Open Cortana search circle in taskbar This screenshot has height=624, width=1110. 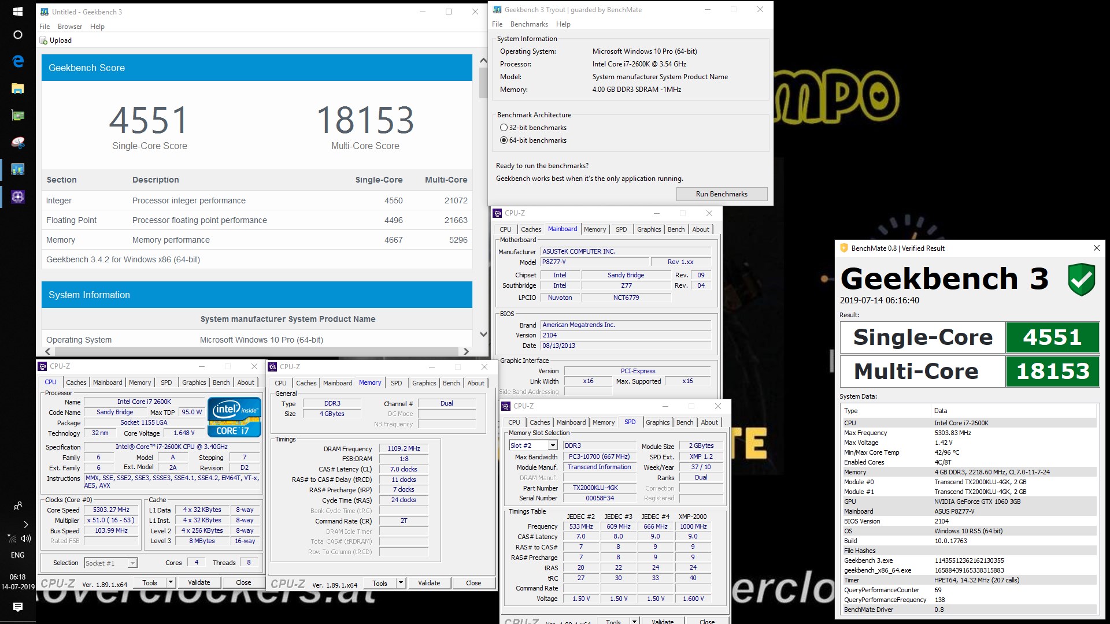click(x=17, y=35)
